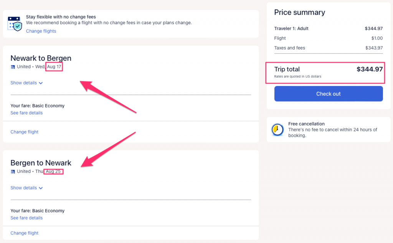Click chevron arrow next to first Show details

click(41, 83)
